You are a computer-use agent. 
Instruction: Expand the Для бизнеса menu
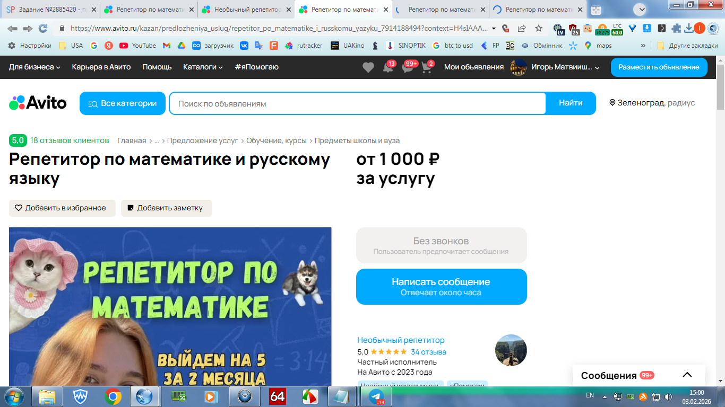pos(34,67)
